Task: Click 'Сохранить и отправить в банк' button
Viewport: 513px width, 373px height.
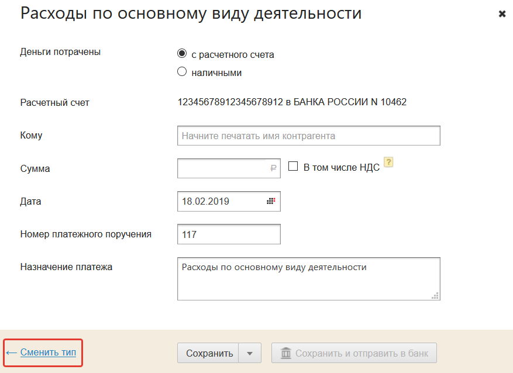Action: (x=354, y=353)
